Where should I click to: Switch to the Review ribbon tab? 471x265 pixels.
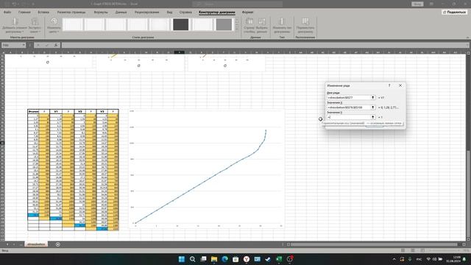(146, 13)
